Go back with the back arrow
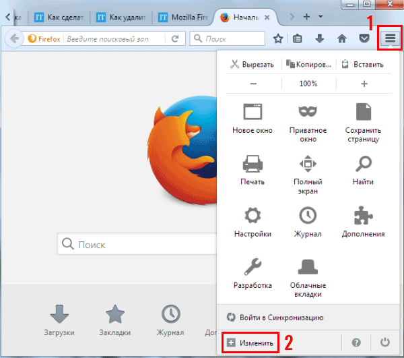This screenshot has width=404, height=358. 14,38
